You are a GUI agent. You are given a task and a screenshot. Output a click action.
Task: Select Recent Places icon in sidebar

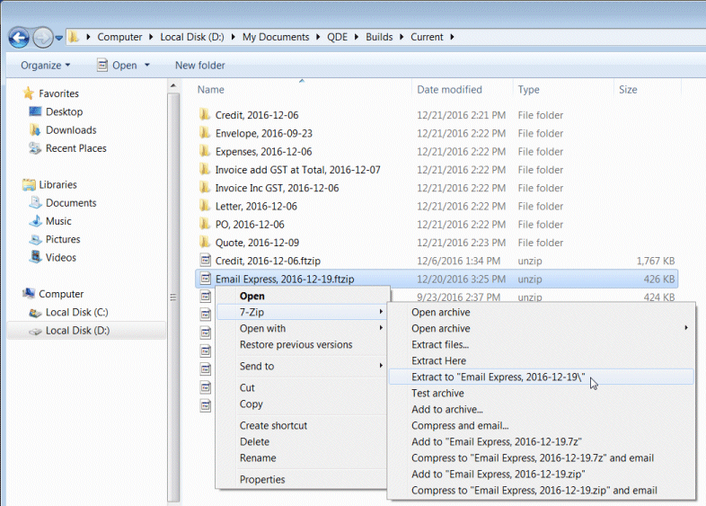[x=35, y=148]
